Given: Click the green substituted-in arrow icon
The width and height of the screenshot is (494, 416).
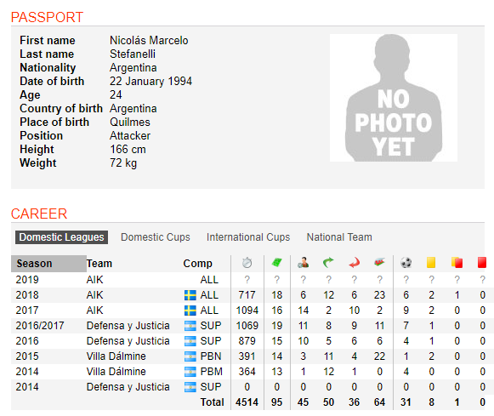Looking at the screenshot, I should click(x=328, y=262).
